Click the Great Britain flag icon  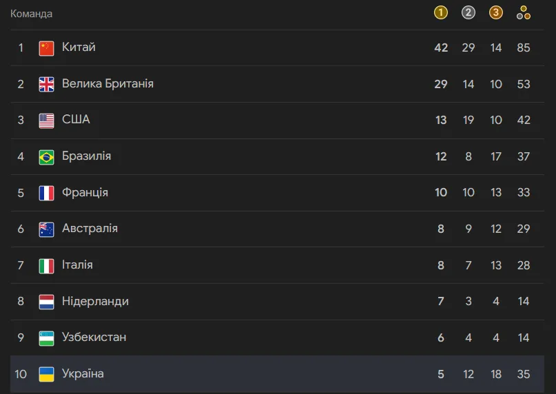click(x=46, y=84)
